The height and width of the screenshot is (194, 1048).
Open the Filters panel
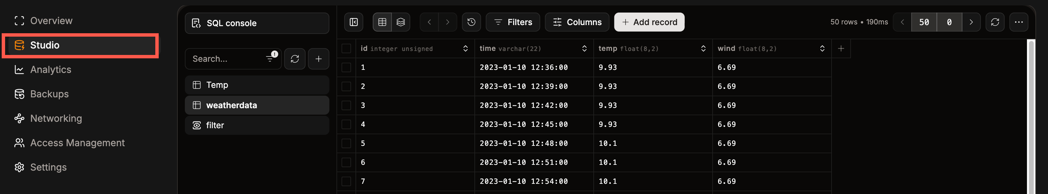[x=512, y=22]
